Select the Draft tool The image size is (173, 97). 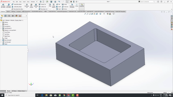point(58,7)
